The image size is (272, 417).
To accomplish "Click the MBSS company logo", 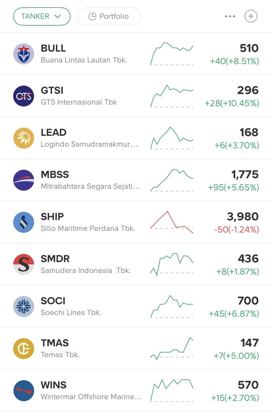I will pos(24,180).
